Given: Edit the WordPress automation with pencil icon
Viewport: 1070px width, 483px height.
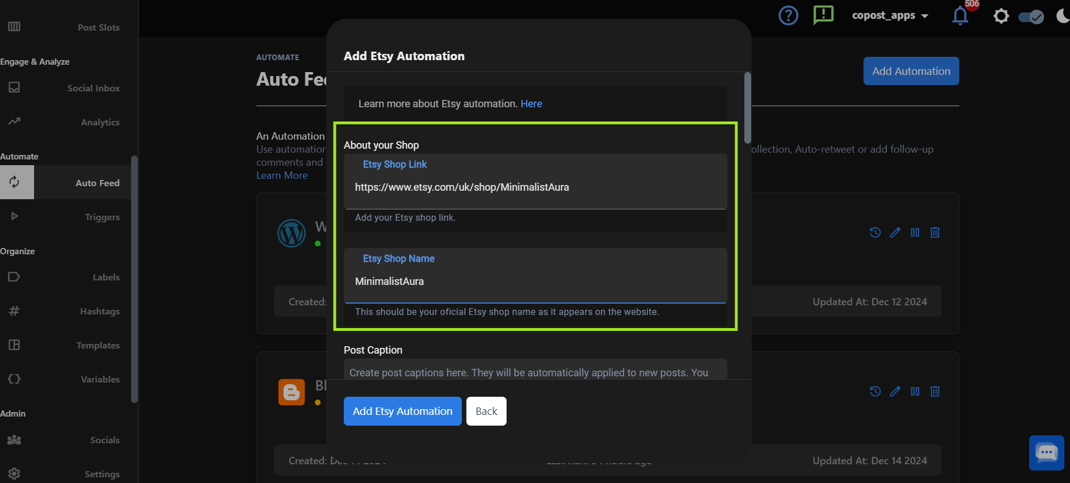Looking at the screenshot, I should coord(895,232).
